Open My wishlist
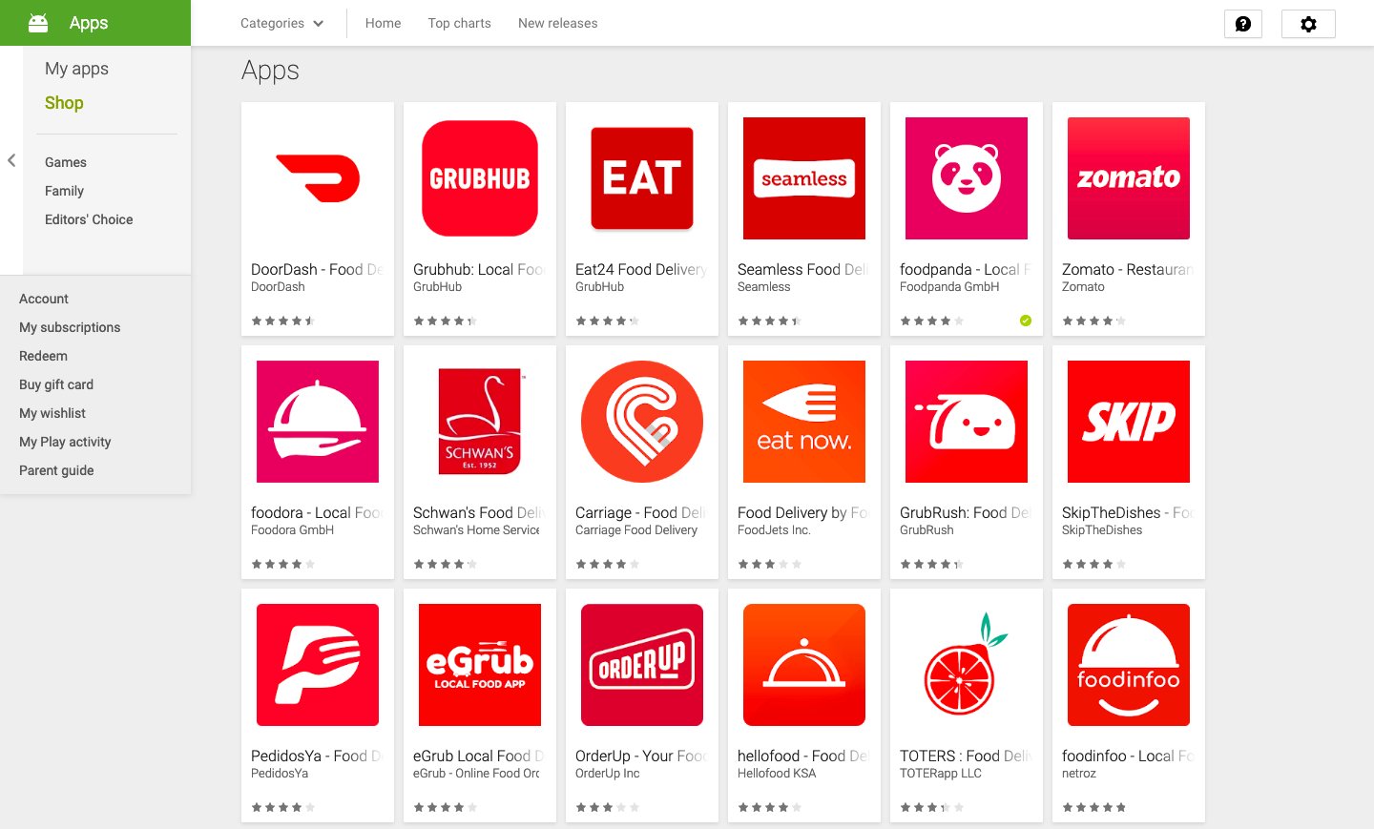 (52, 413)
